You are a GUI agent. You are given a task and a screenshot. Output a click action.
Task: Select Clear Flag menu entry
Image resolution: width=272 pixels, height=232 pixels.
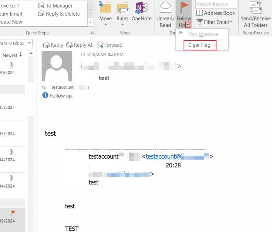tap(200, 45)
